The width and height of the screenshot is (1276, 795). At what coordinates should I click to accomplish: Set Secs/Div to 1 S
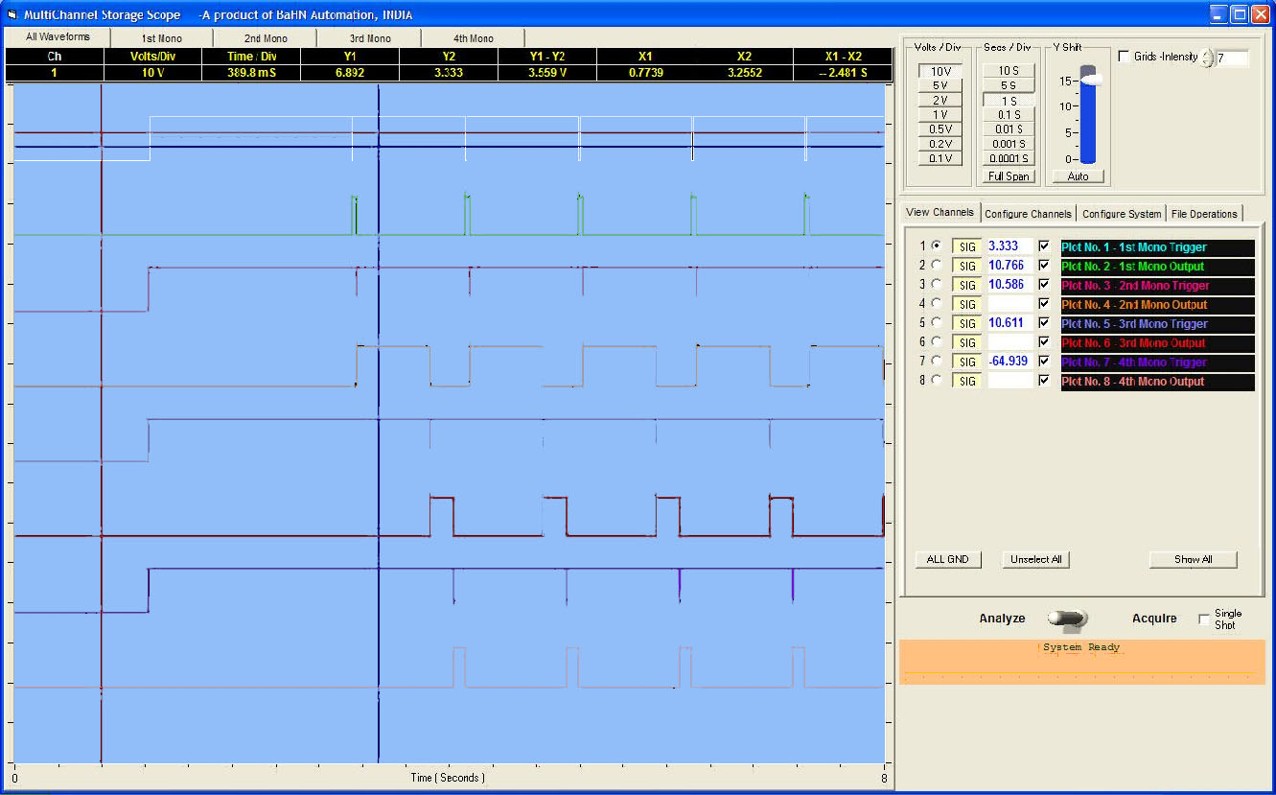(1009, 101)
